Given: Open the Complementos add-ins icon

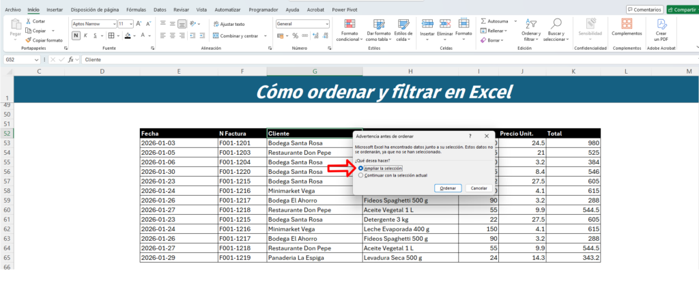Looking at the screenshot, I should coord(627,24).
